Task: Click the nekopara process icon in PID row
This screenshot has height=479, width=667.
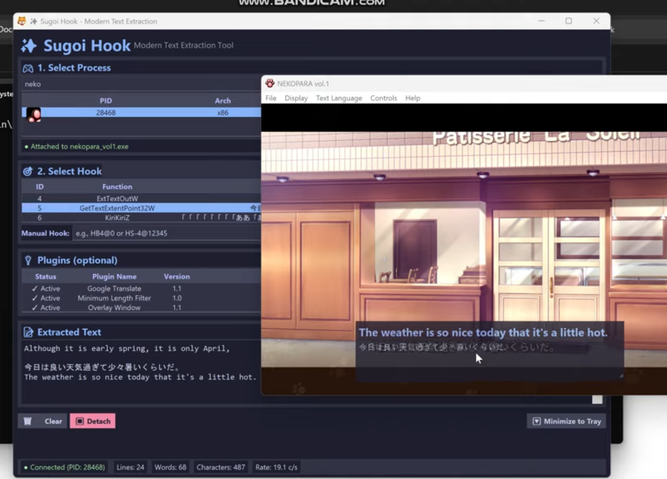Action: click(x=34, y=115)
